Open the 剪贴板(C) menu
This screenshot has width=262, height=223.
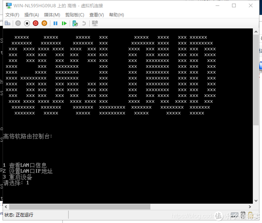[75, 15]
